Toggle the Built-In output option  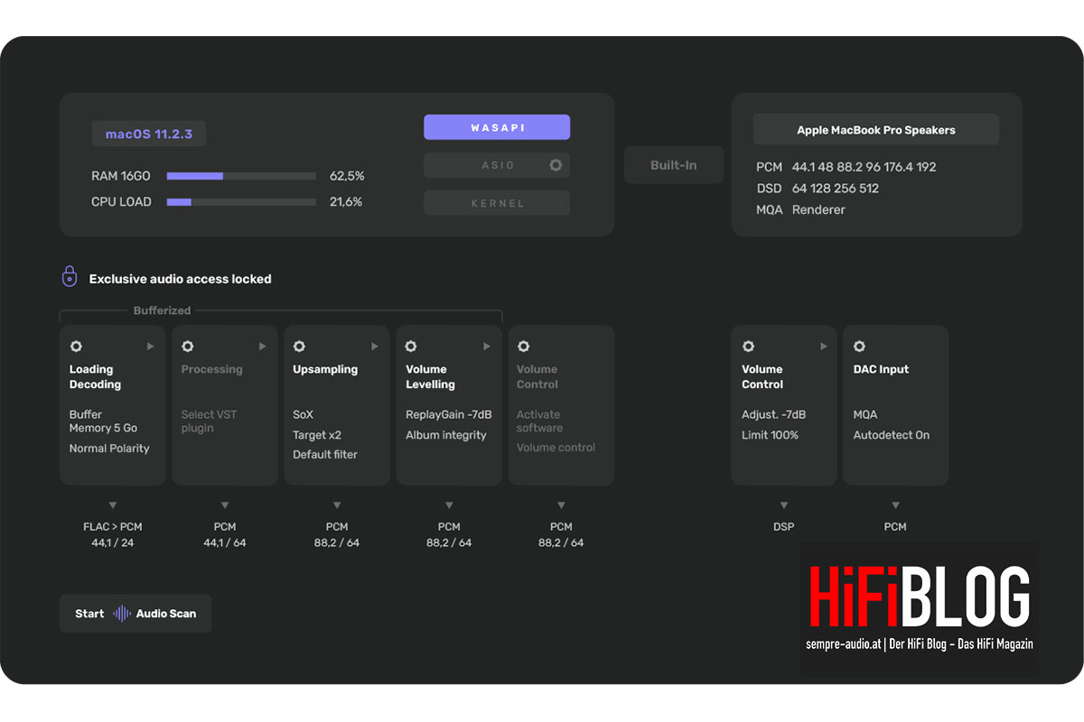[673, 164]
